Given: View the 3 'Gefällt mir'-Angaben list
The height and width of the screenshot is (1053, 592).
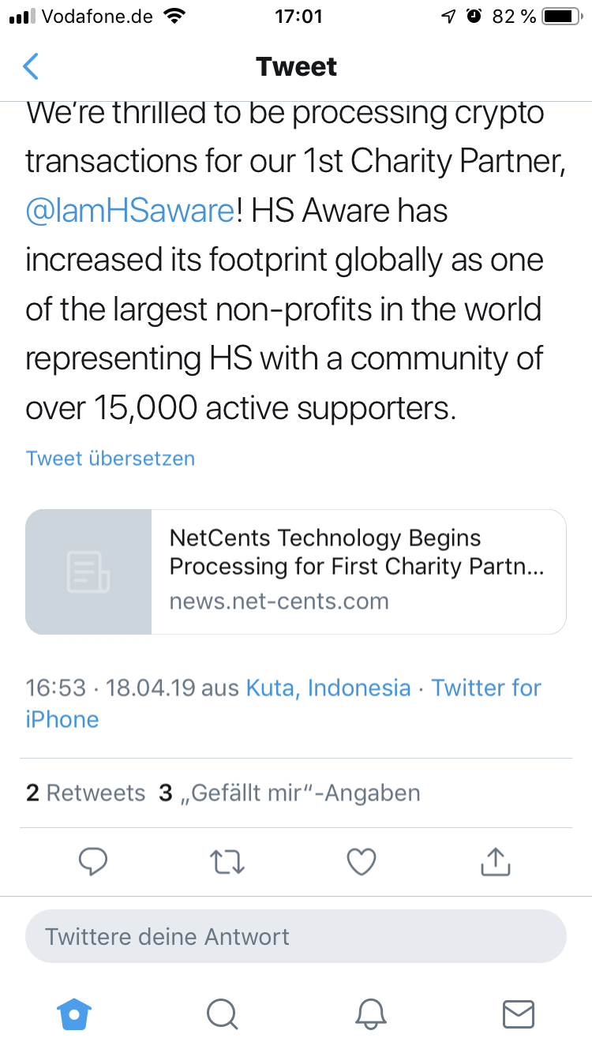Looking at the screenshot, I should click(289, 793).
